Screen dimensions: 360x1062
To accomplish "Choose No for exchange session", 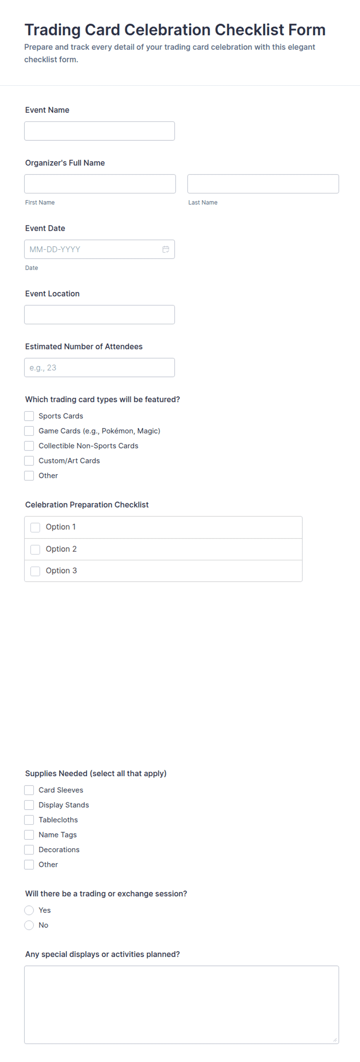I will pos(29,925).
